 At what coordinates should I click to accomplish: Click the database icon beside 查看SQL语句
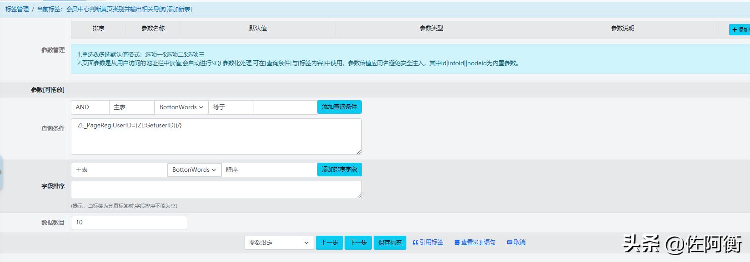pos(457,243)
